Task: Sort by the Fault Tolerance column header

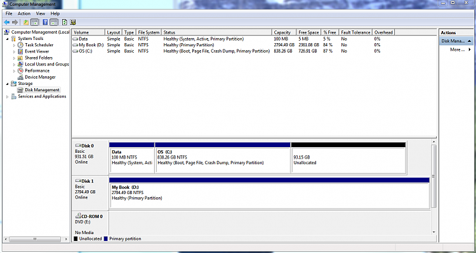Action: [x=356, y=32]
